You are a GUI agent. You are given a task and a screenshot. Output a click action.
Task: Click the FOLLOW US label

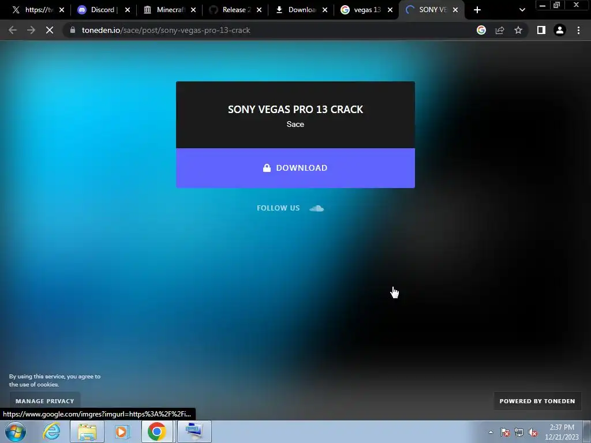coord(278,208)
